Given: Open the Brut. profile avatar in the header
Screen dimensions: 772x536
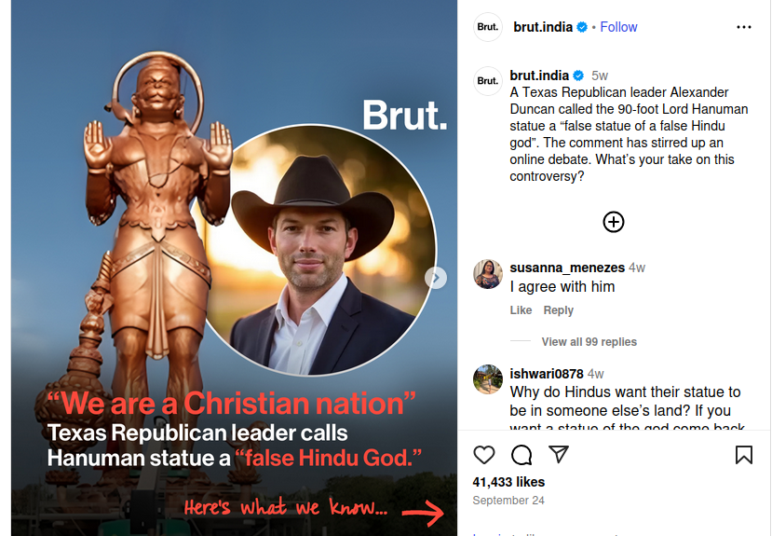Looking at the screenshot, I should pos(488,27).
